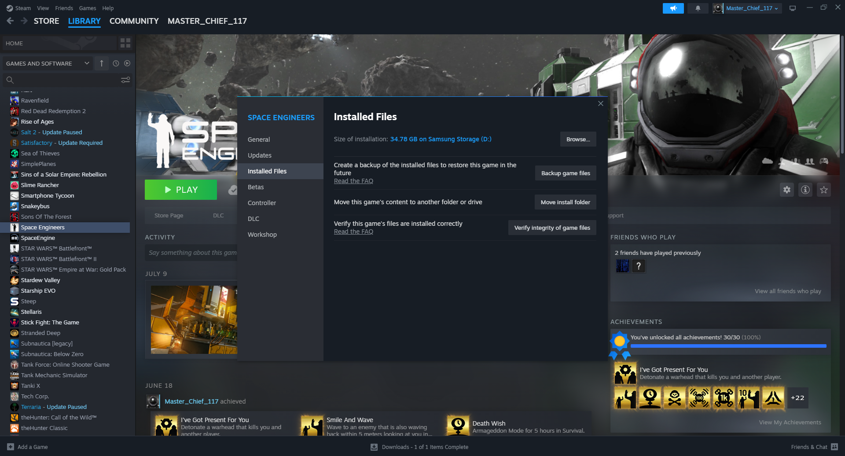This screenshot has height=456, width=845.
Task: Open game info icon
Action: tap(805, 190)
